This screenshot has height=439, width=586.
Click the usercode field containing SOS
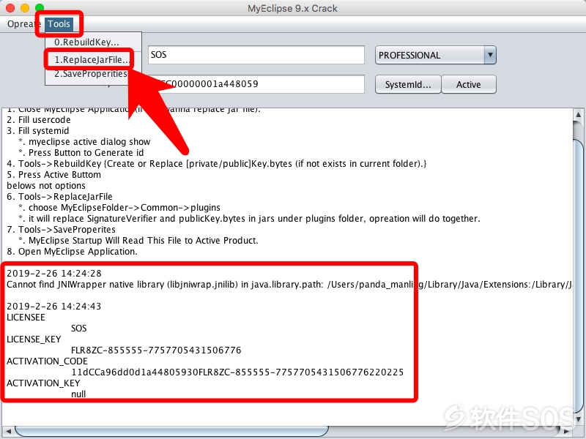(x=256, y=55)
